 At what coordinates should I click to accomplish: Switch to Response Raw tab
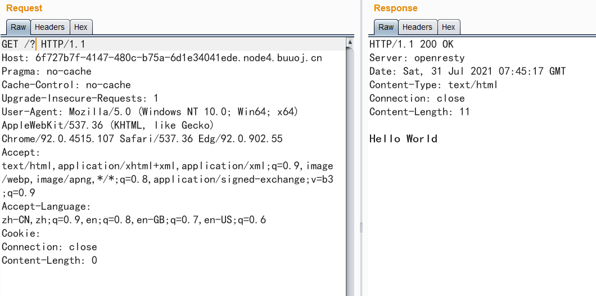386,27
